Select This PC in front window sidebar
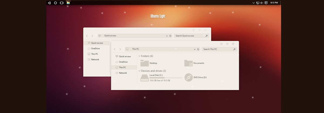Image resolution: width=324 pixels, height=113 pixels. (x=124, y=67)
